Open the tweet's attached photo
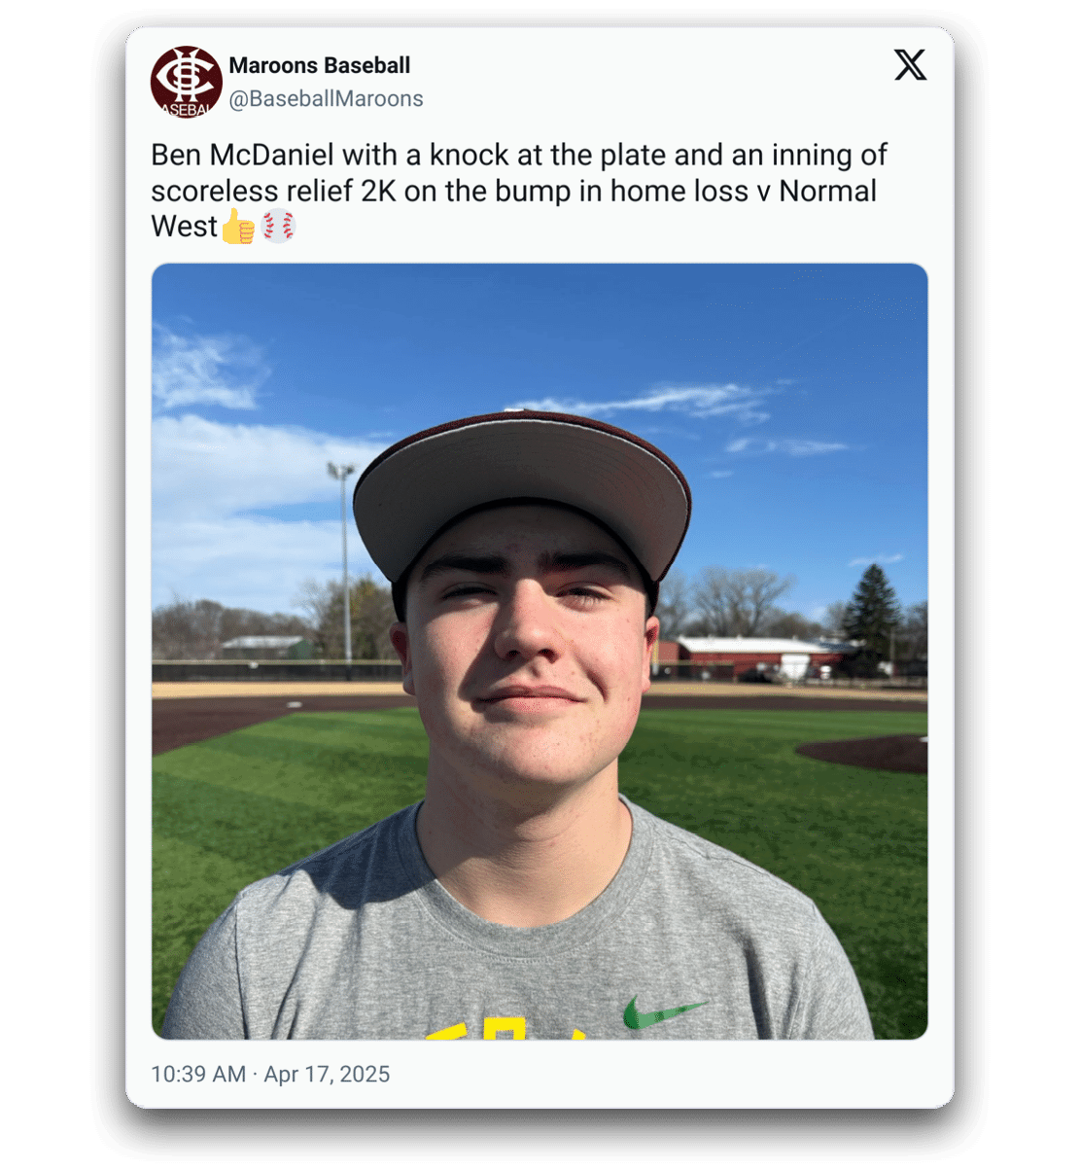The width and height of the screenshot is (1080, 1170). [x=540, y=651]
